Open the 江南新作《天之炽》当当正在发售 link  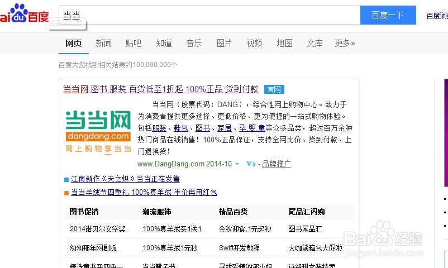tap(125, 179)
